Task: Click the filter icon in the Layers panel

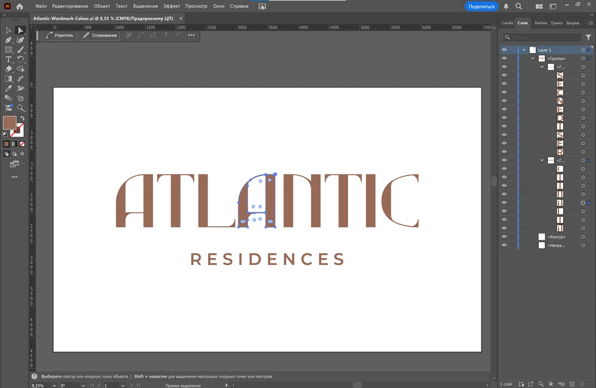Action: point(588,37)
